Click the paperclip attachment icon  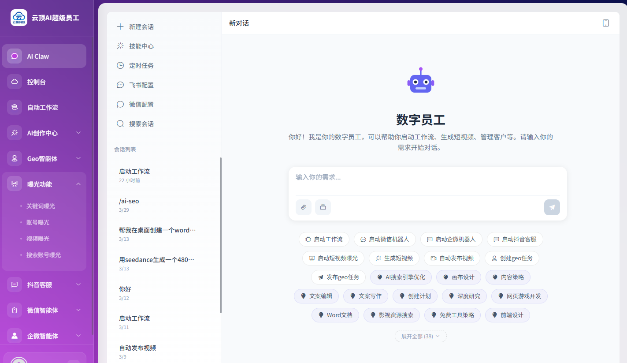tap(304, 207)
